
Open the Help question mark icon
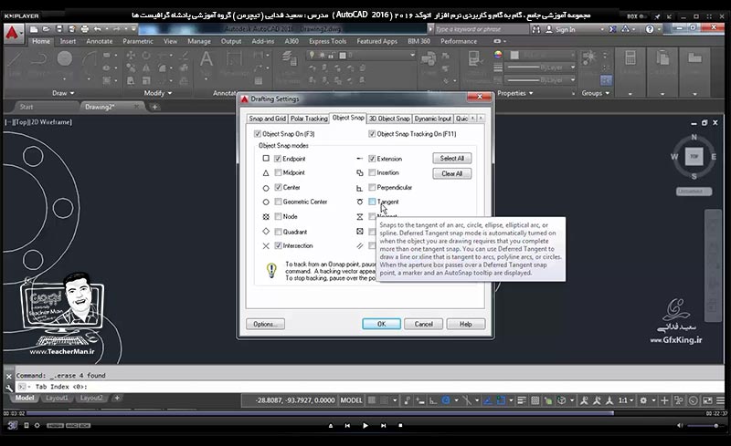[650, 29]
